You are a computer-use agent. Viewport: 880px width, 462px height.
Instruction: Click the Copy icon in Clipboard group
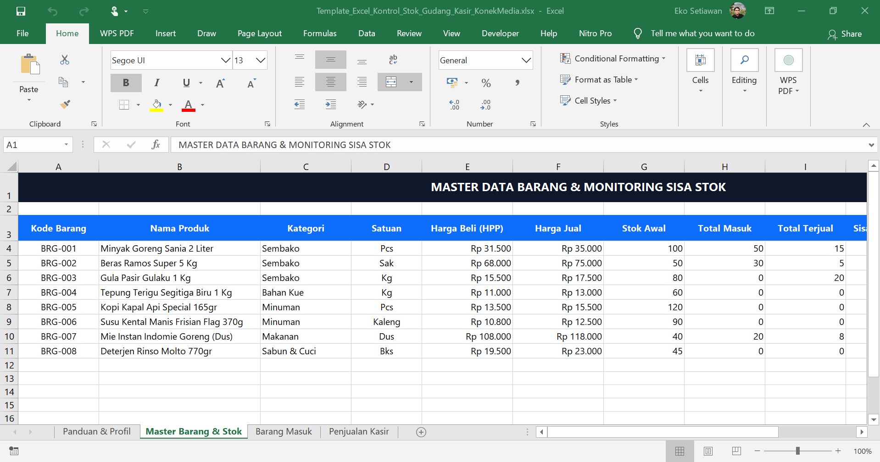[x=63, y=82]
